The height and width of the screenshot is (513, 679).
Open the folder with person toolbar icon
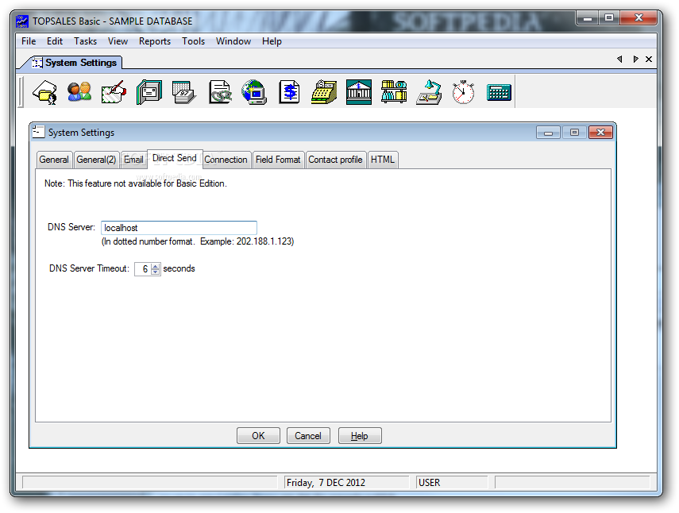tap(45, 92)
